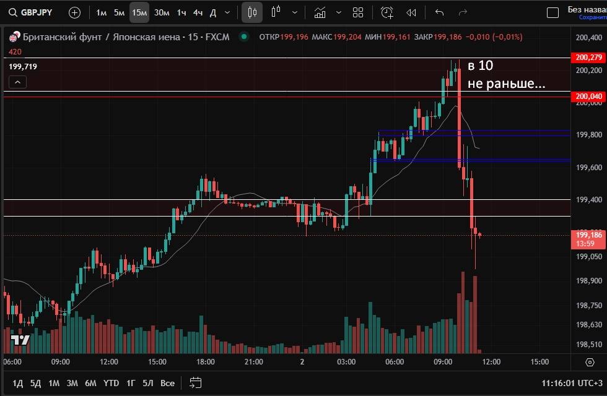Set the date range to 5Д
The width and height of the screenshot is (607, 396).
tap(35, 383)
